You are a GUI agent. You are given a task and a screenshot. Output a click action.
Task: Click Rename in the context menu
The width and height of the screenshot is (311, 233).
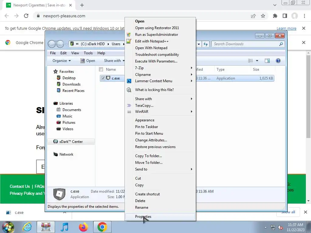click(x=160, y=208)
